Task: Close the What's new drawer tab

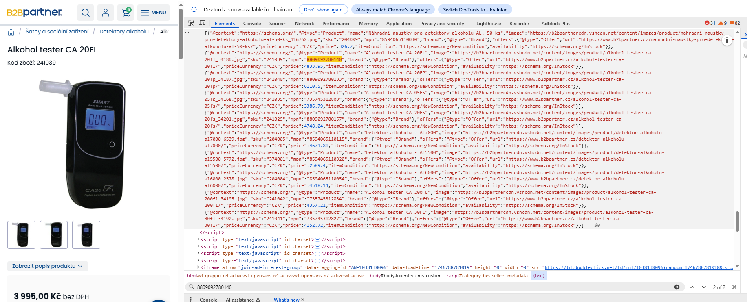Action: tap(303, 300)
